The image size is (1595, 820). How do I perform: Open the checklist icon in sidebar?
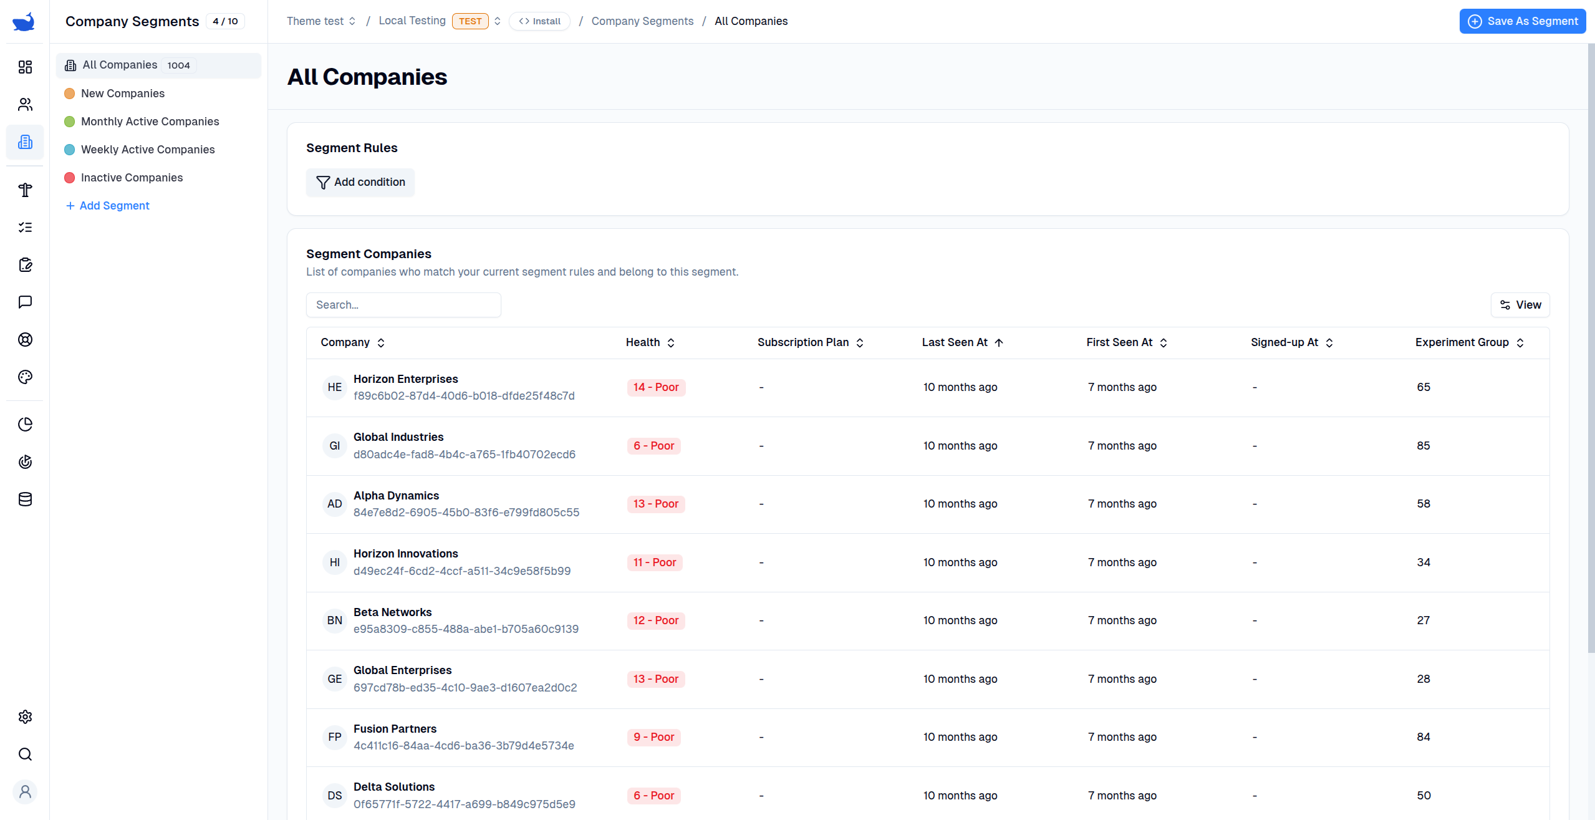tap(25, 227)
